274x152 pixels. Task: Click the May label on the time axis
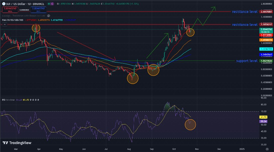click(61, 149)
